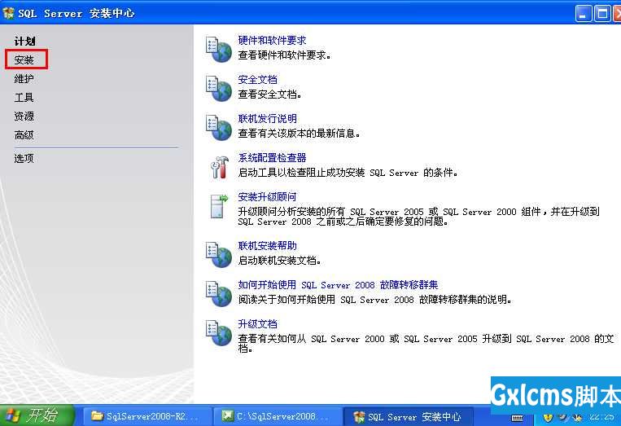Screen dimensions: 621x426
Task: Open 硬件和软件要求 link
Action: [272, 41]
